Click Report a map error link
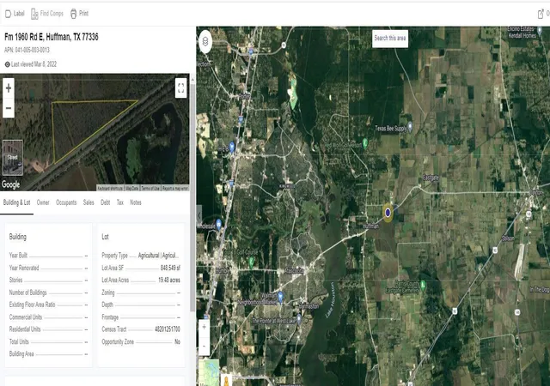 175,189
